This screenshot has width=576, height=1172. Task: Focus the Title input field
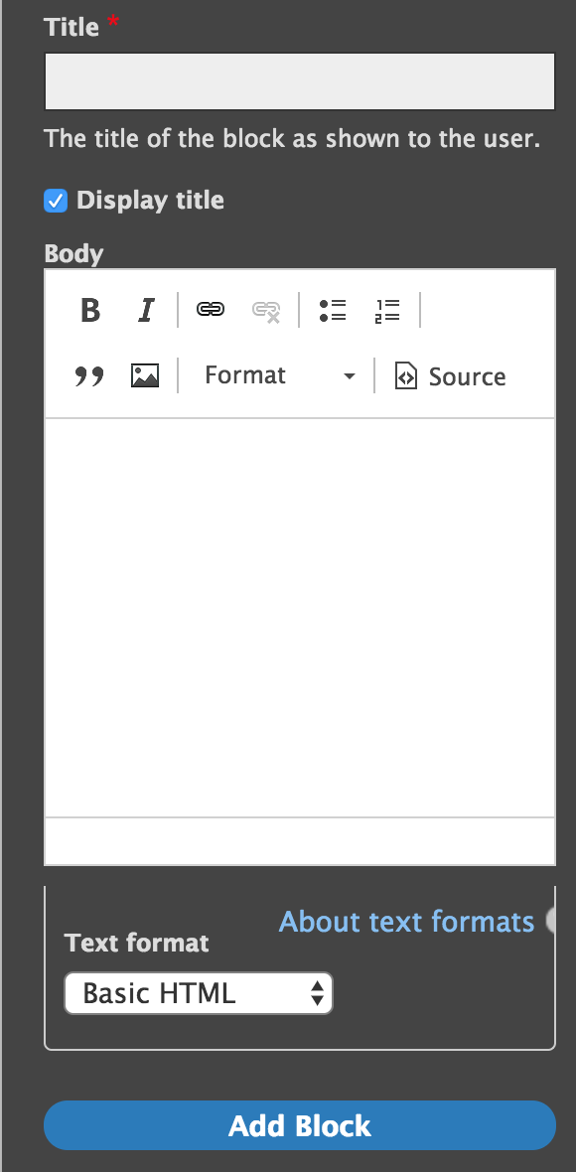click(300, 81)
